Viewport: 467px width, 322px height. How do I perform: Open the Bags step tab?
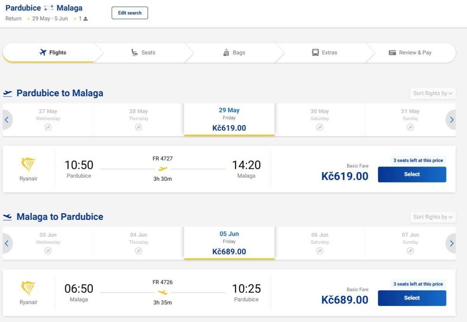(234, 53)
